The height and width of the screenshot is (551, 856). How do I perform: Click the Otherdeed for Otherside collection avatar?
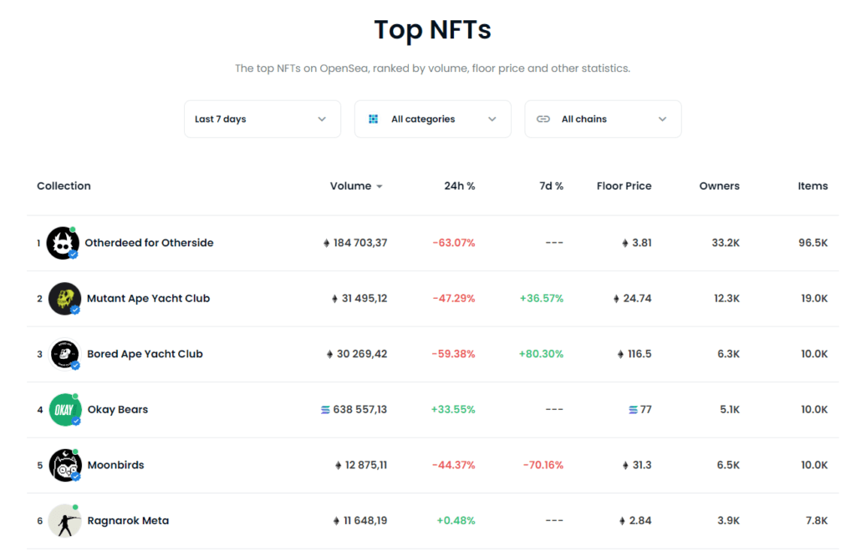[63, 243]
